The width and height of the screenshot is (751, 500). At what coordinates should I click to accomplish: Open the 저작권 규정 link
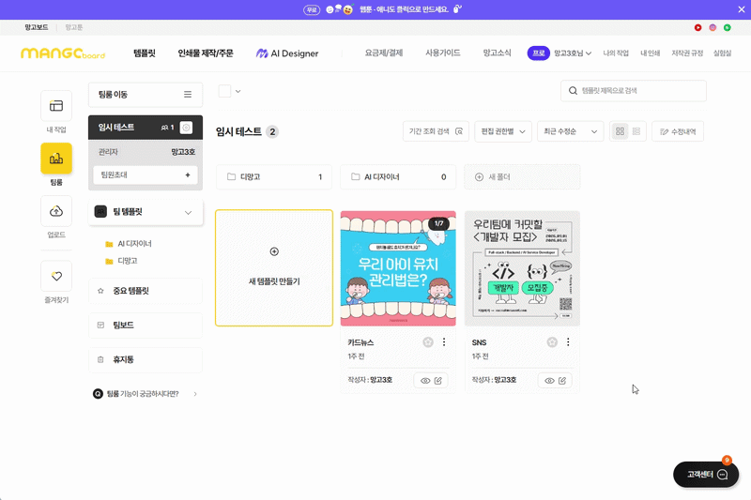pyautogui.click(x=687, y=53)
